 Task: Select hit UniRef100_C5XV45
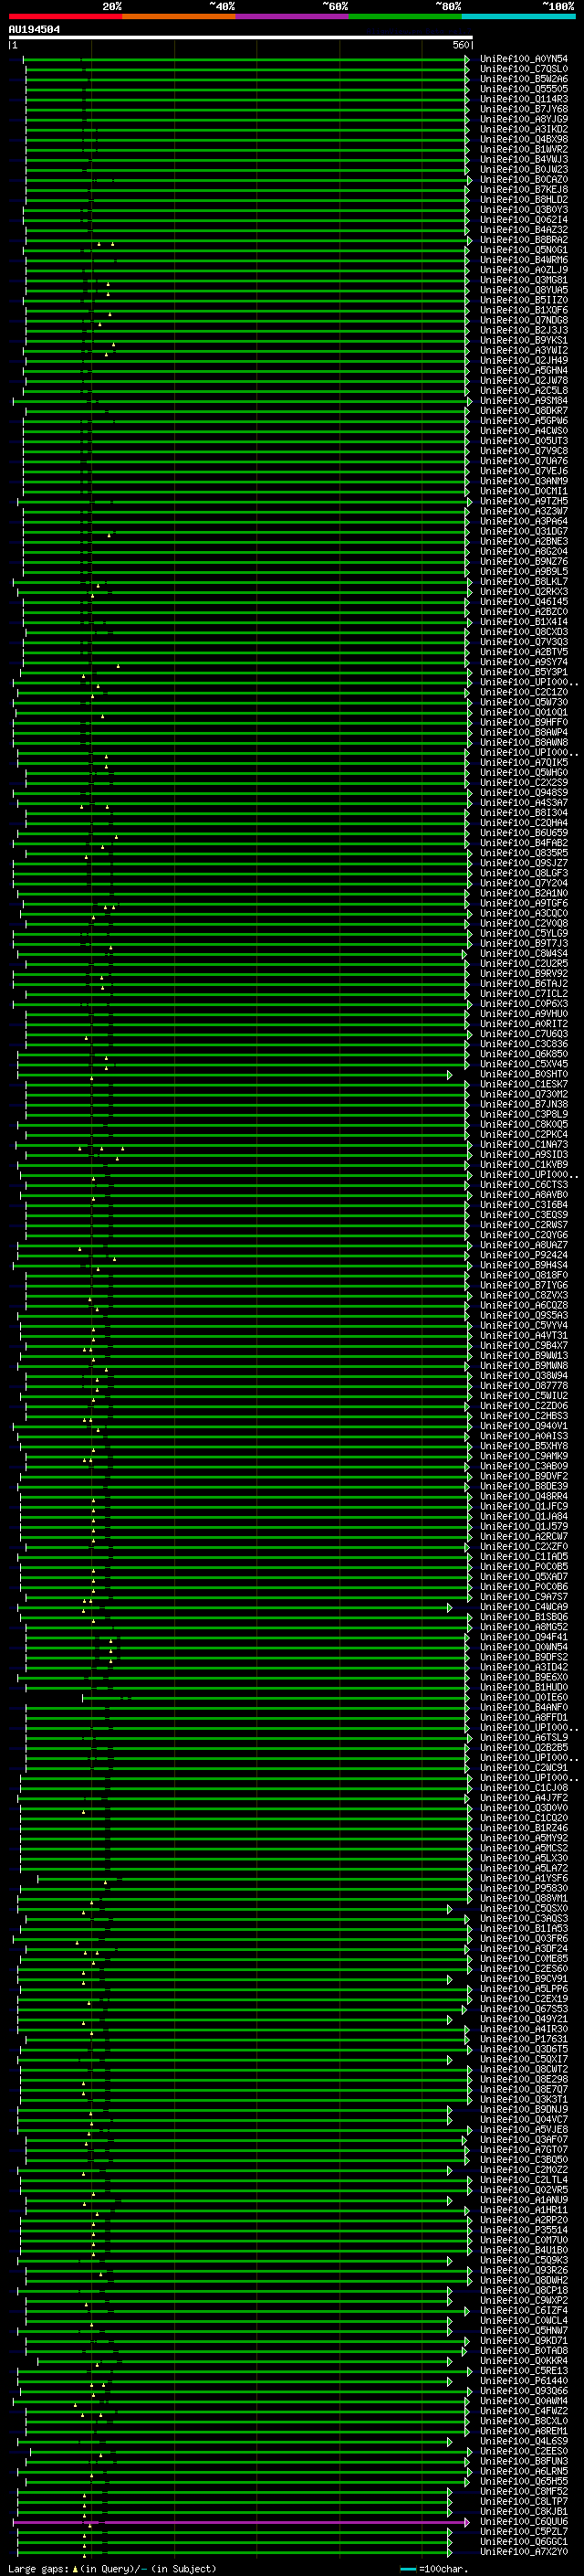click(524, 1064)
